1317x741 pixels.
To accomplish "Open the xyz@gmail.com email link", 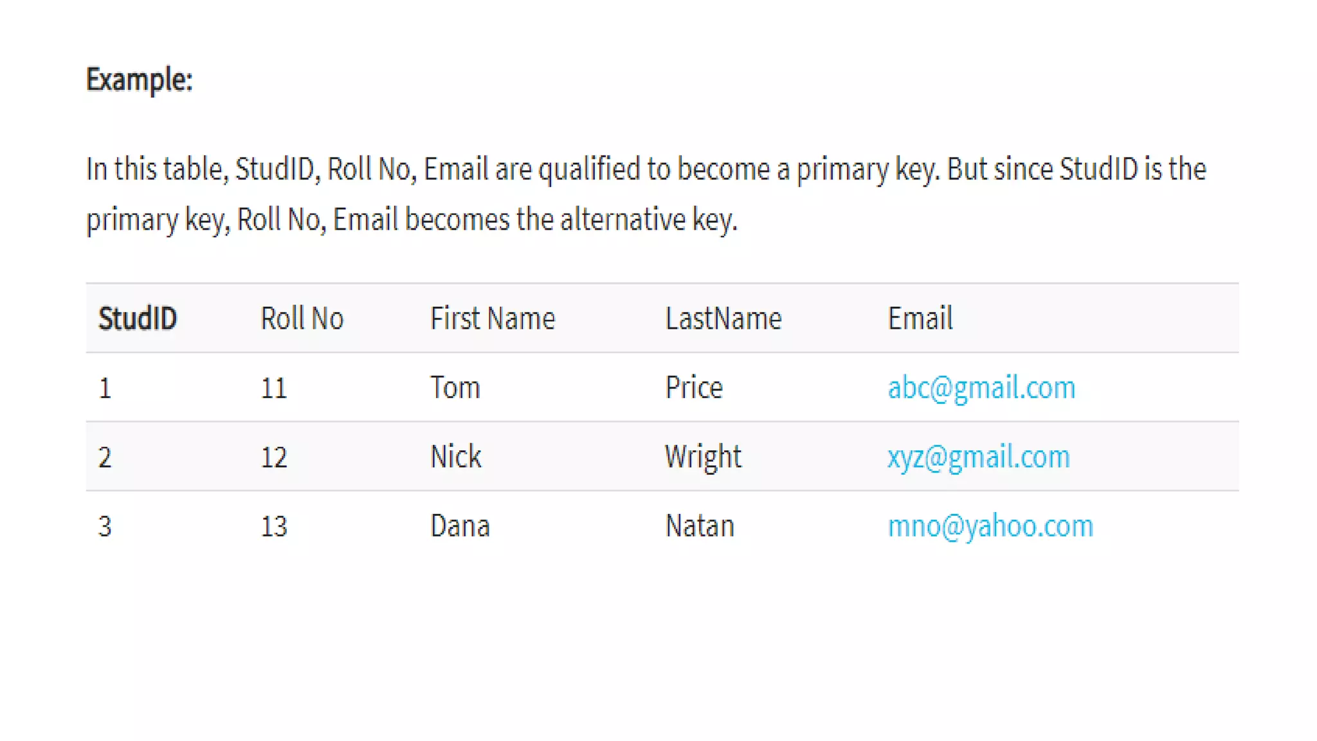I will 979,457.
